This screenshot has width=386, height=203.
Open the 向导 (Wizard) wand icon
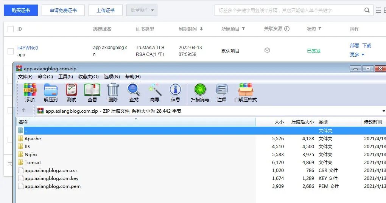[x=155, y=90]
